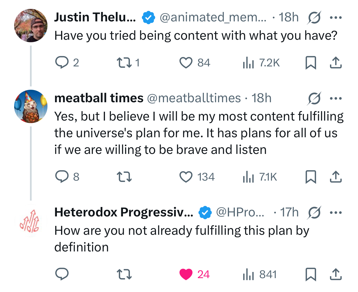Repost the meatball times tweet

[124, 177]
